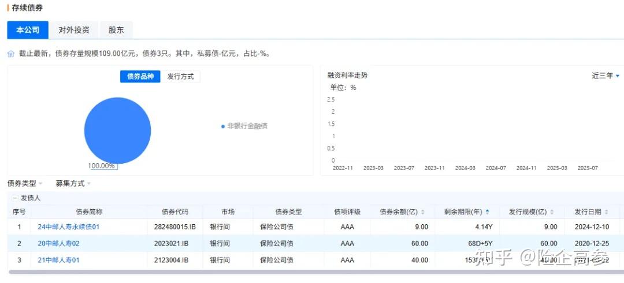The image size is (624, 283).
Task: Switch to the 本公司 tab
Action: pyautogui.click(x=28, y=30)
